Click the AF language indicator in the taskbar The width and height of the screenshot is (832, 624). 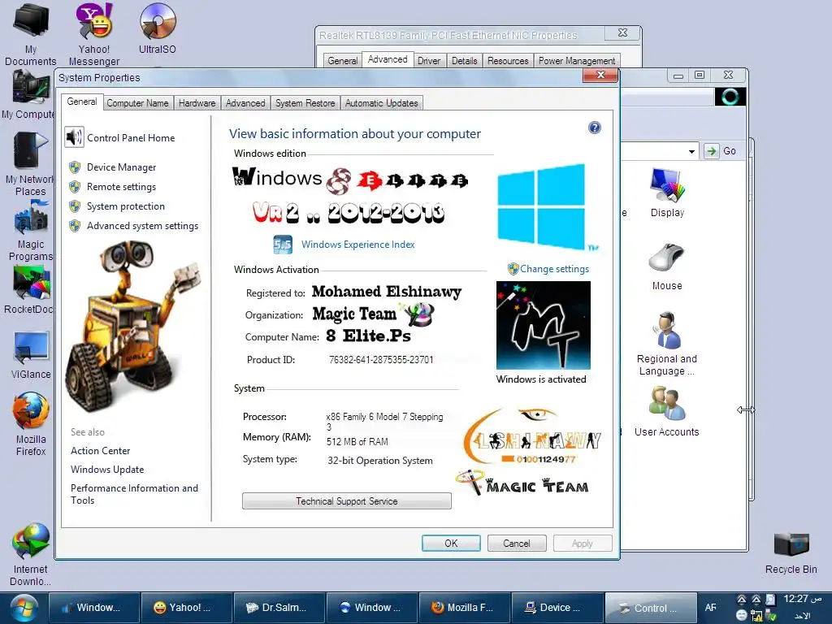tap(710, 608)
